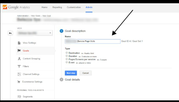Click the Google Analytics logo icon
The image size is (179, 102).
(x=5, y=7)
